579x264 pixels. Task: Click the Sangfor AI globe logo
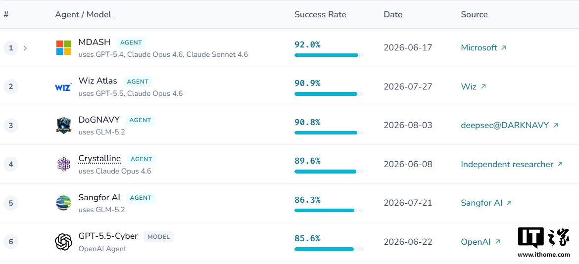point(63,203)
